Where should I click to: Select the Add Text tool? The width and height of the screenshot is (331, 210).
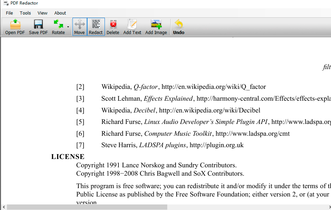[132, 27]
